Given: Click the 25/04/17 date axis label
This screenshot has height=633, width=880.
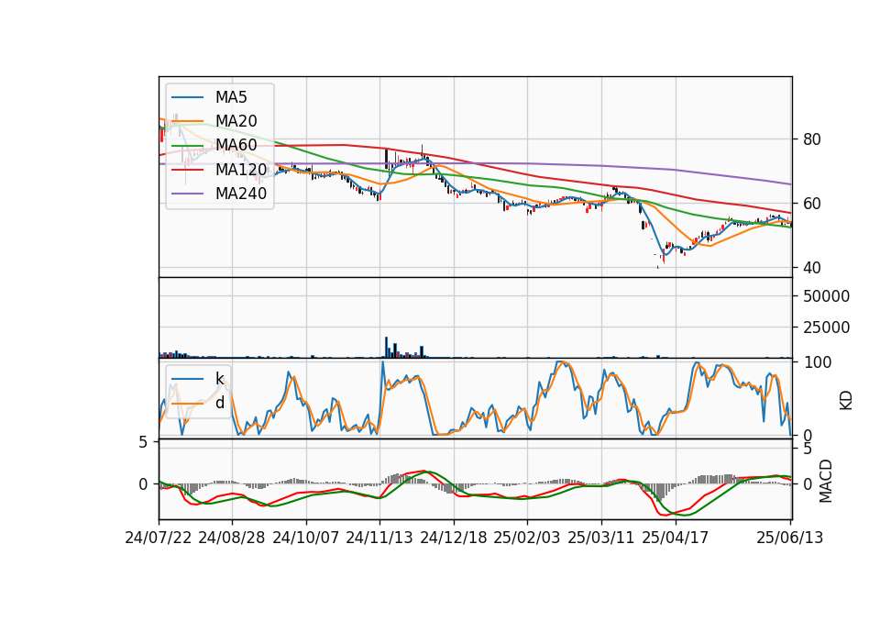Looking at the screenshot, I should 676,538.
